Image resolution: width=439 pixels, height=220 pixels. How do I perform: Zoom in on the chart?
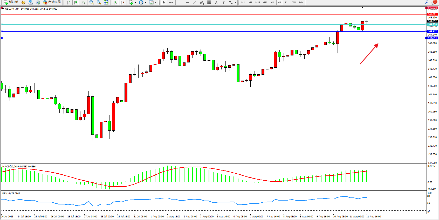tap(92, 2)
